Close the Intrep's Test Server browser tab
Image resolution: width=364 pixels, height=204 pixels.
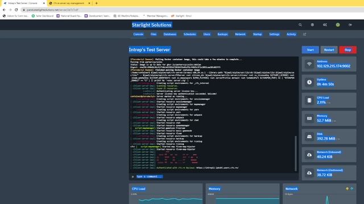coord(44,3)
